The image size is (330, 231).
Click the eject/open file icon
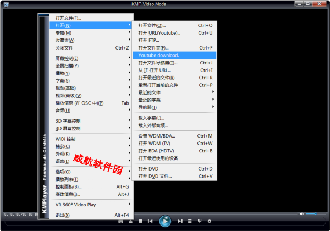(x=130, y=221)
